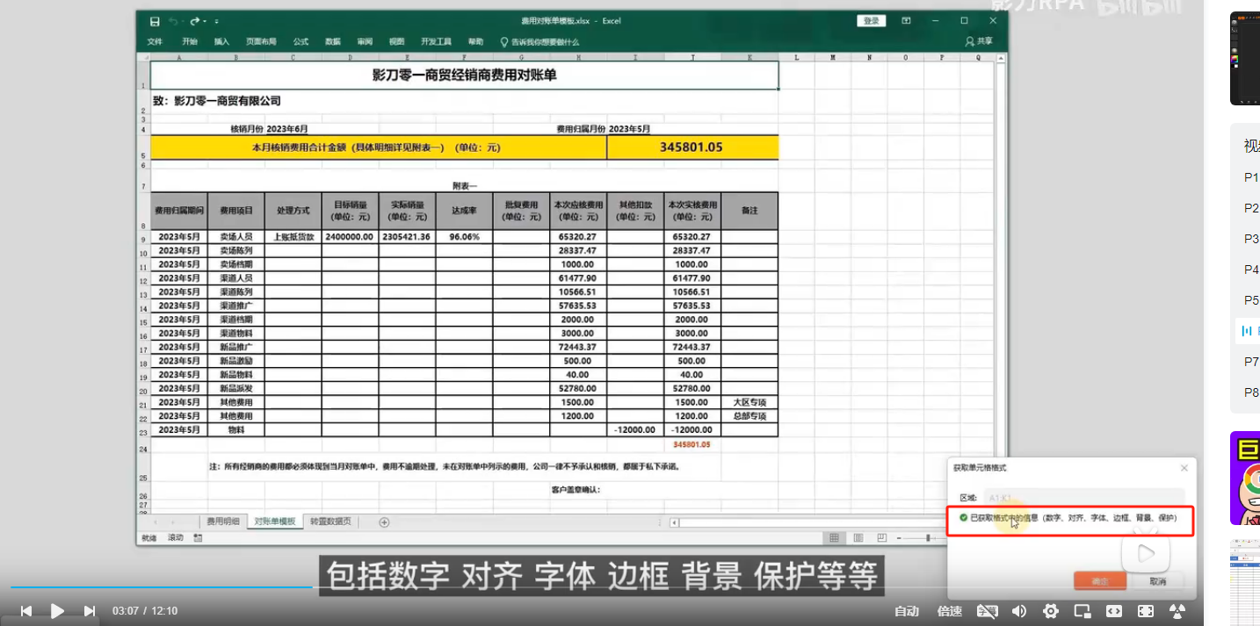1260x626 pixels.
Task: Click the ribbon display options icon
Action: (906, 20)
